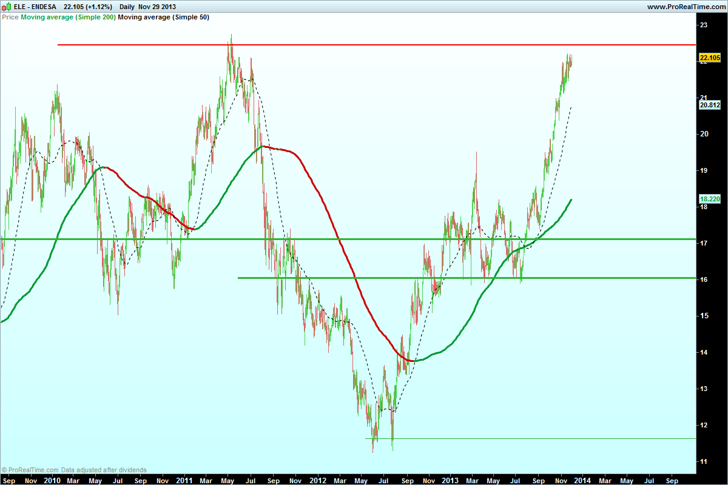
Task: Click the 20.812 moving average value tag
Action: [x=709, y=105]
